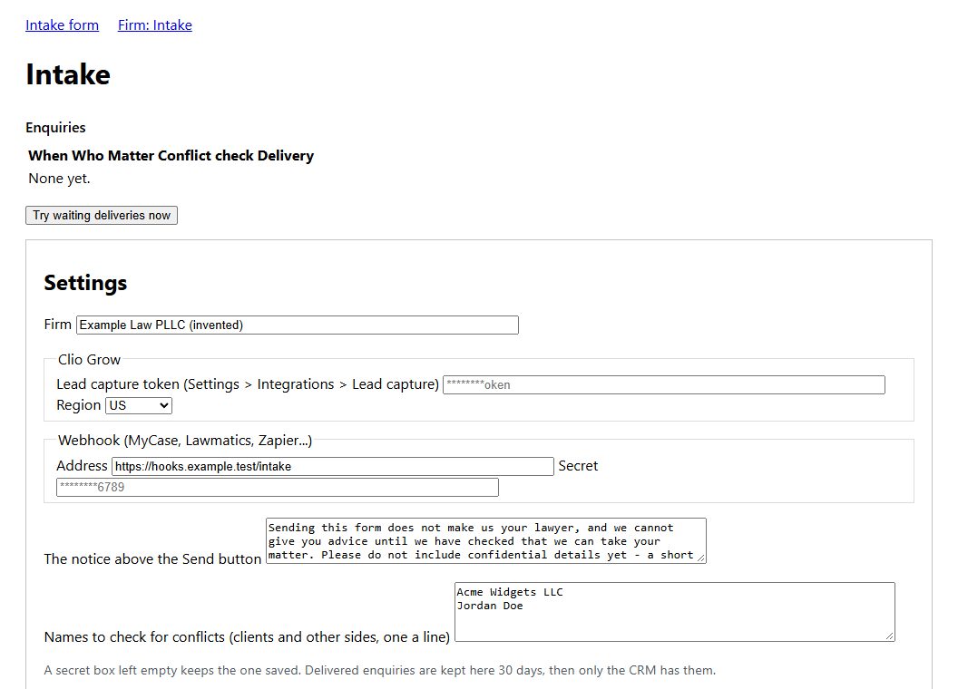Image resolution: width=958 pixels, height=689 pixels.
Task: Click the Intake page heading
Action: (x=68, y=74)
